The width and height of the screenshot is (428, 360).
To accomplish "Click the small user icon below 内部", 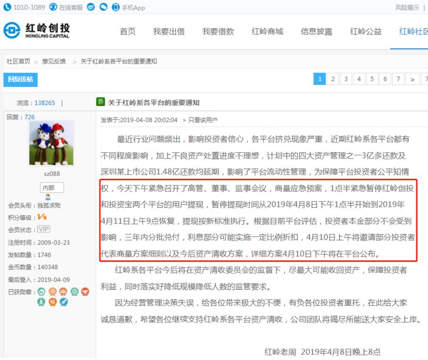I will 48,197.
